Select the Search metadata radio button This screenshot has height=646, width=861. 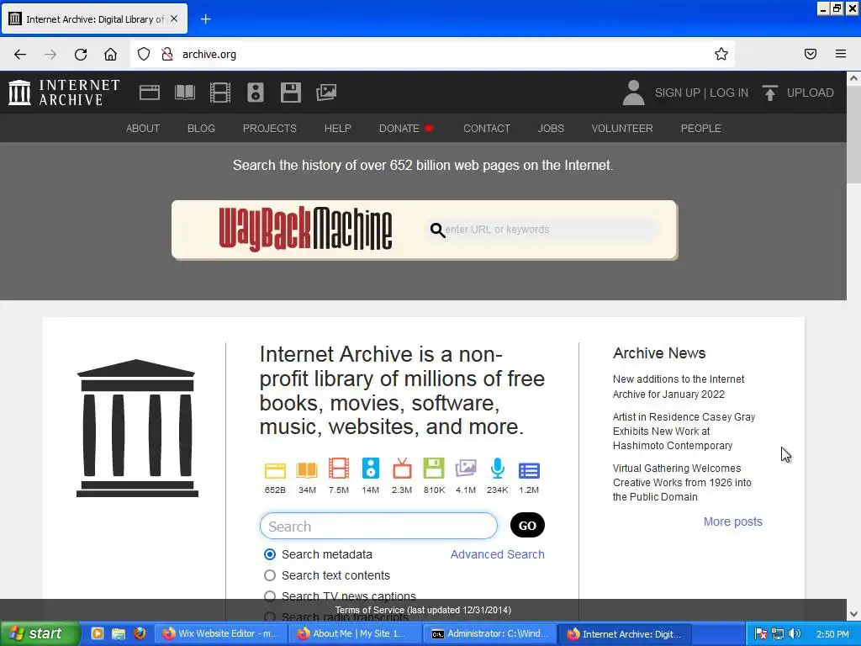[x=270, y=554]
